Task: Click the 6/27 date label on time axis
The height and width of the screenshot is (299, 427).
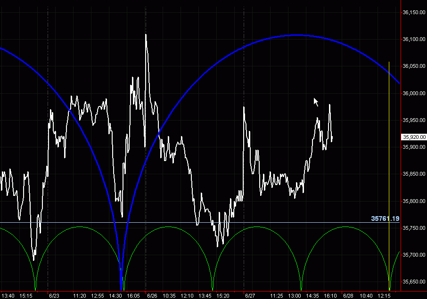Action: tap(250, 296)
